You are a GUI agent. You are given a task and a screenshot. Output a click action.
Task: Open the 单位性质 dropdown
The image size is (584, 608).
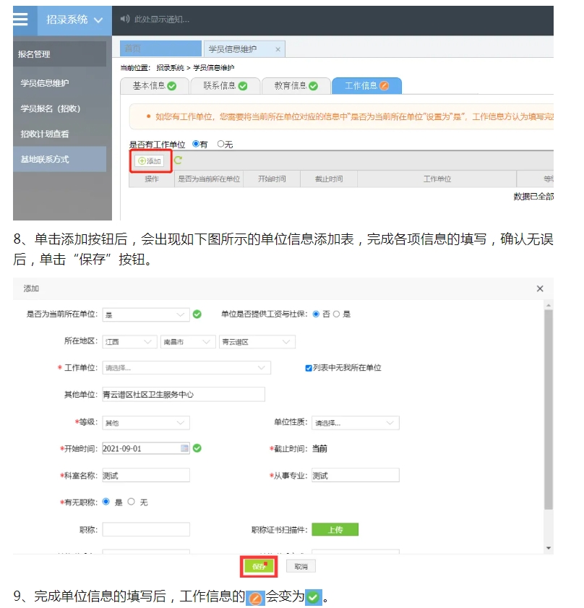pos(355,423)
